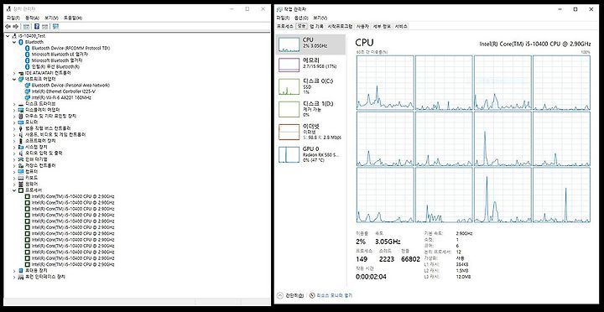Click the Microsoft Bluetooth LE 열거자 icon
Image resolution: width=604 pixels, height=312 pixels.
(x=28, y=55)
